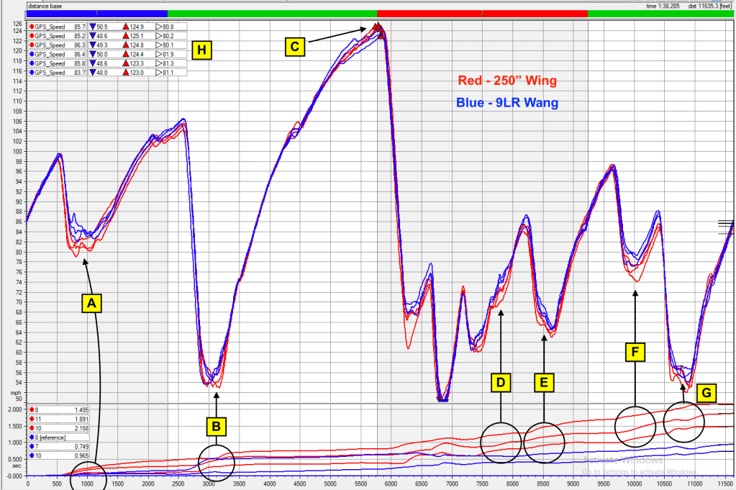Click the white right-arrow average icon beside 81.9
The height and width of the screenshot is (490, 736).
(158, 54)
